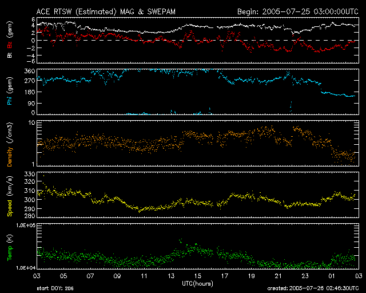Click the '07' hour label on the time axis
This screenshot has width=366, height=293.
tap(90, 276)
